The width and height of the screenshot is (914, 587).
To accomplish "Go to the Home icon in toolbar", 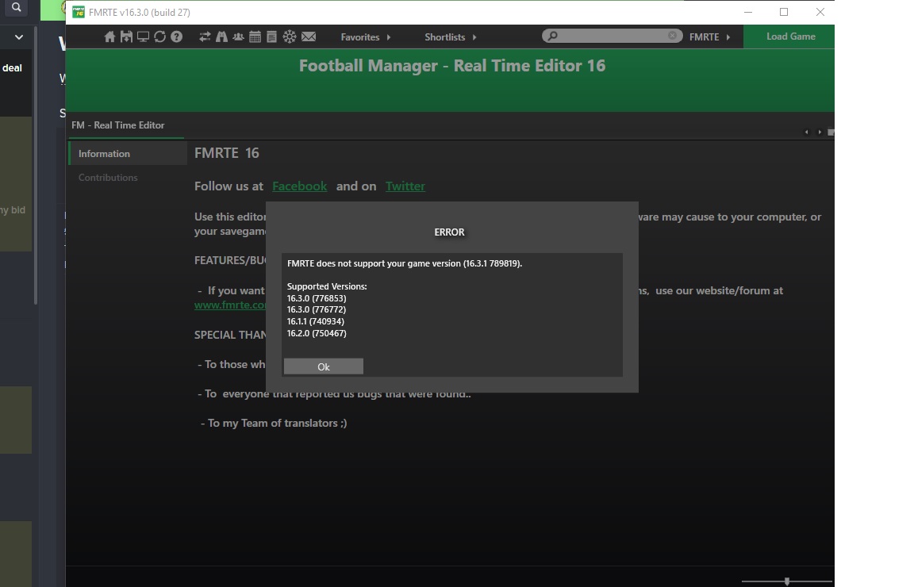I will [x=109, y=36].
